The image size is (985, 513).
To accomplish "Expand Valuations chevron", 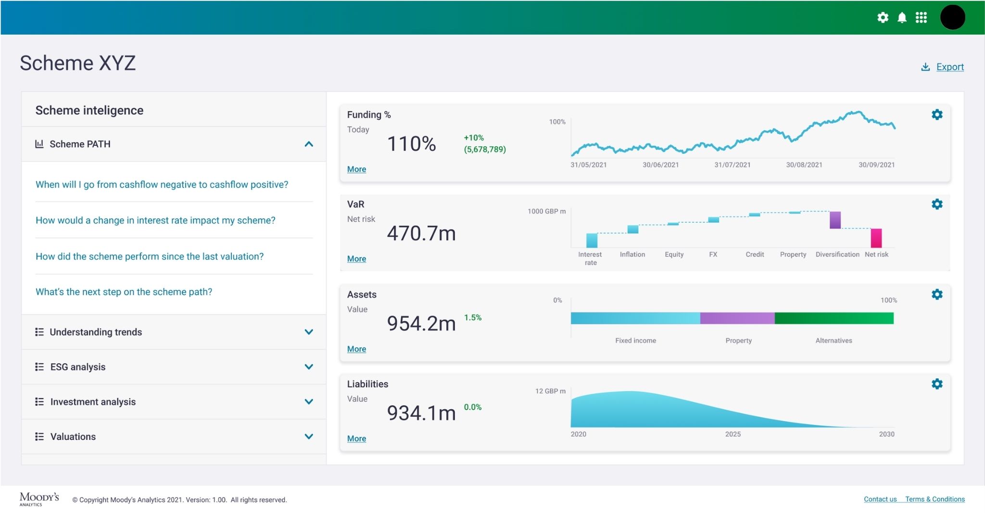I will pyautogui.click(x=309, y=437).
